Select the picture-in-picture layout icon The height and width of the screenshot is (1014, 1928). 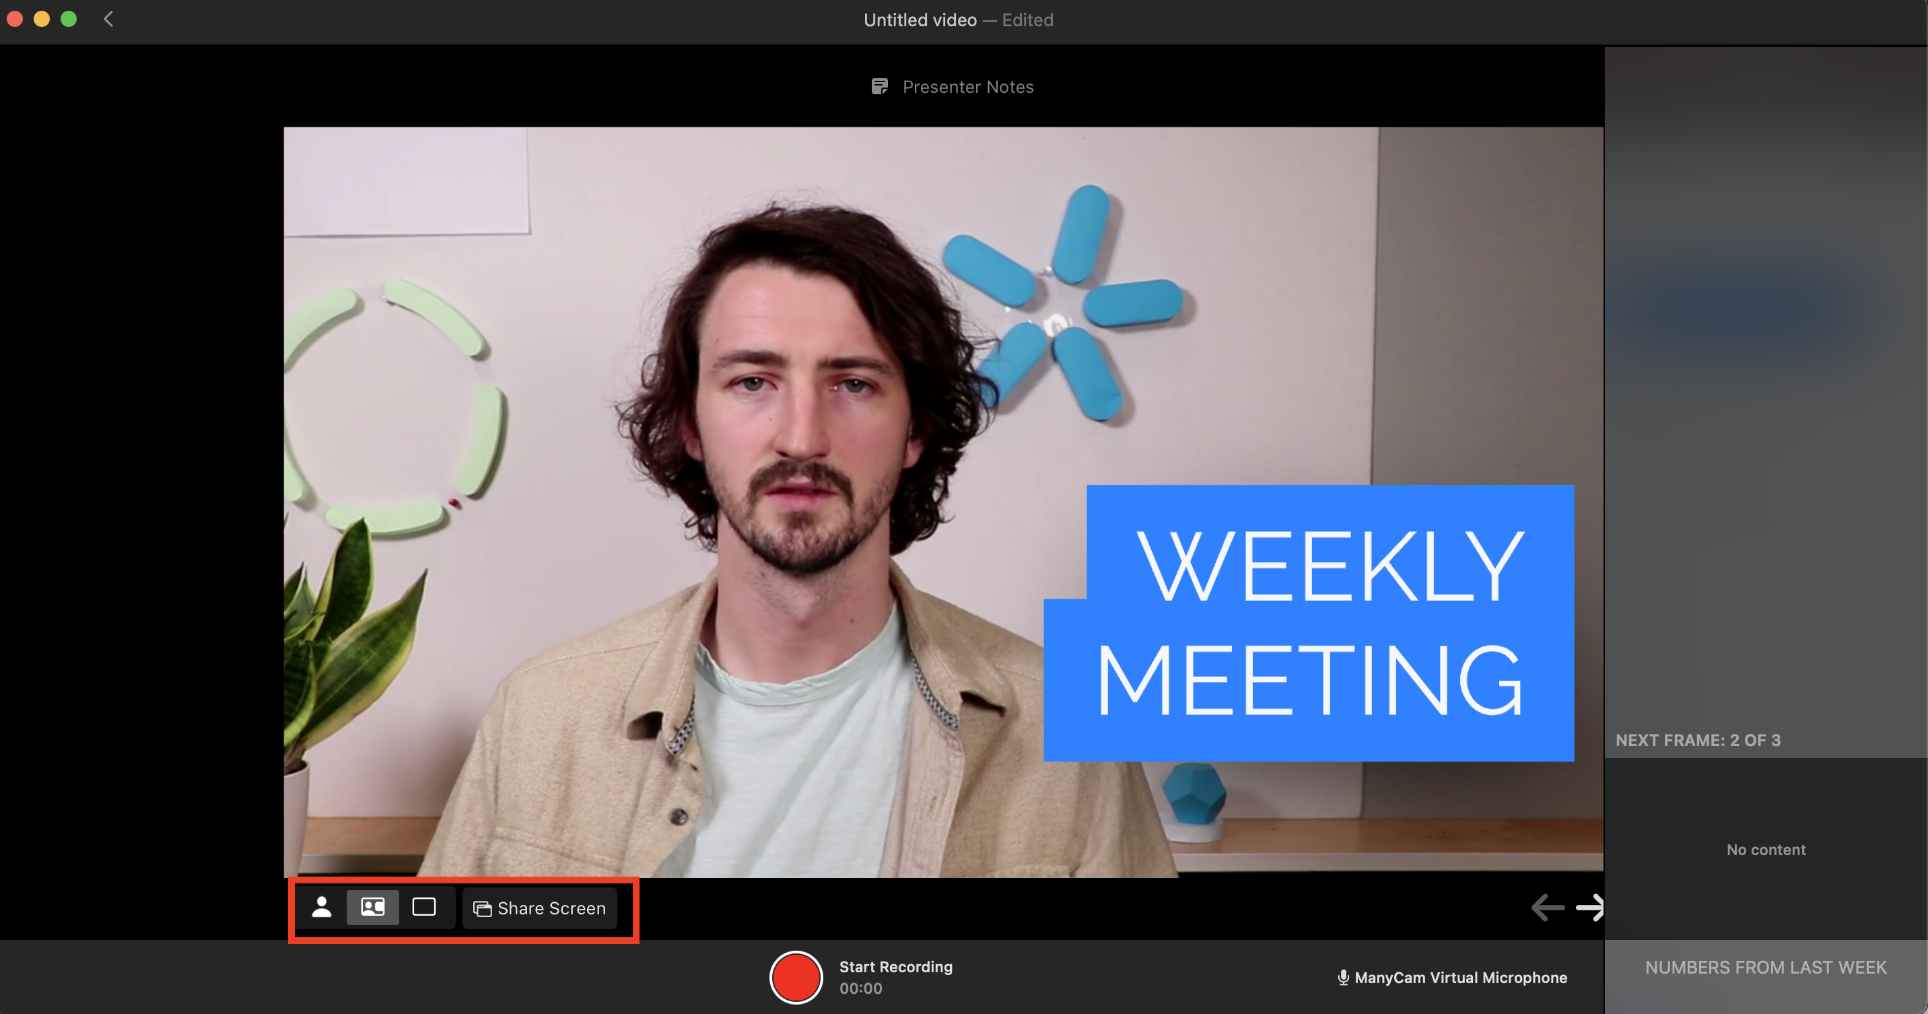[374, 907]
